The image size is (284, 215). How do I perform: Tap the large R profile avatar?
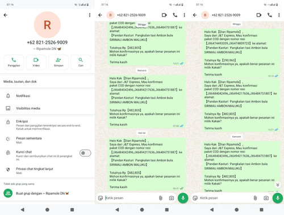coord(47,25)
